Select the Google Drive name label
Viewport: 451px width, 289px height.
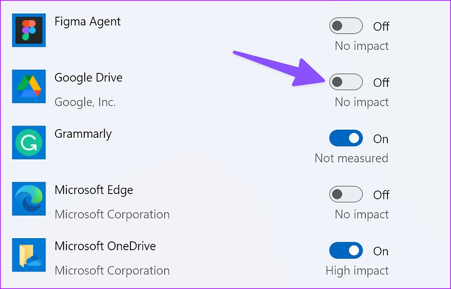pos(88,78)
